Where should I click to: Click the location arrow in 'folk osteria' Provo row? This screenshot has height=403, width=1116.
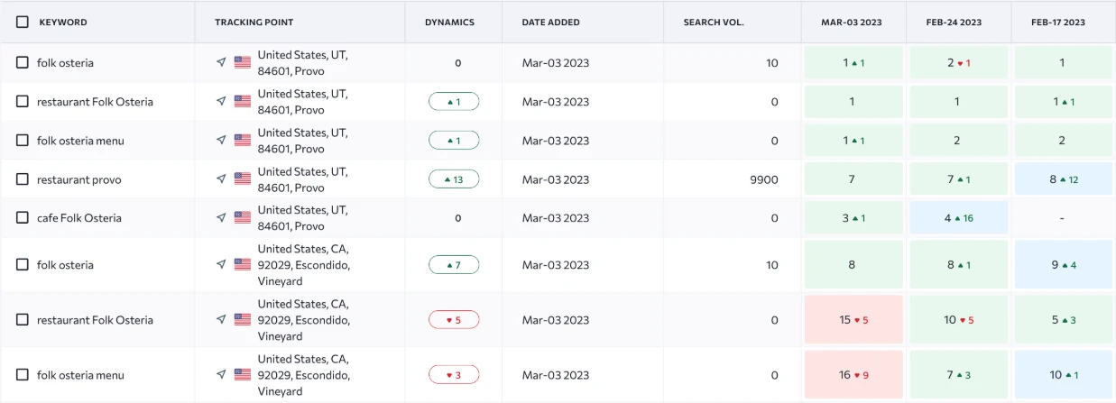[221, 62]
